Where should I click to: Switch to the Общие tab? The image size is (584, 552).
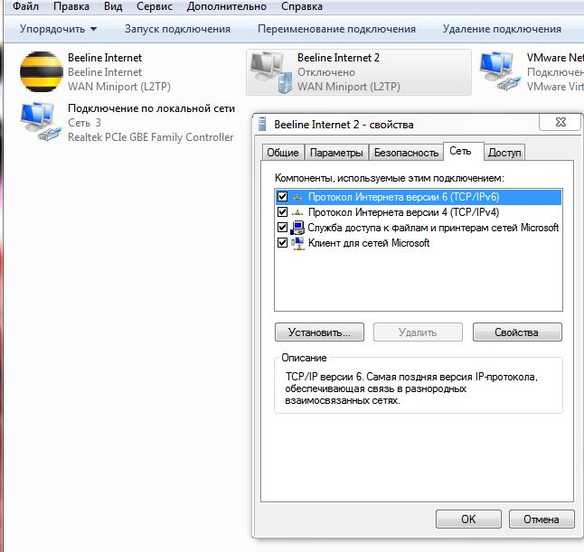click(x=283, y=153)
